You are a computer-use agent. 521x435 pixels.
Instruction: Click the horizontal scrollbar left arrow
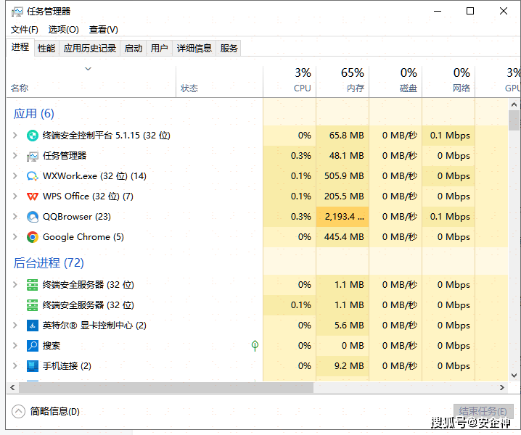click(x=12, y=388)
